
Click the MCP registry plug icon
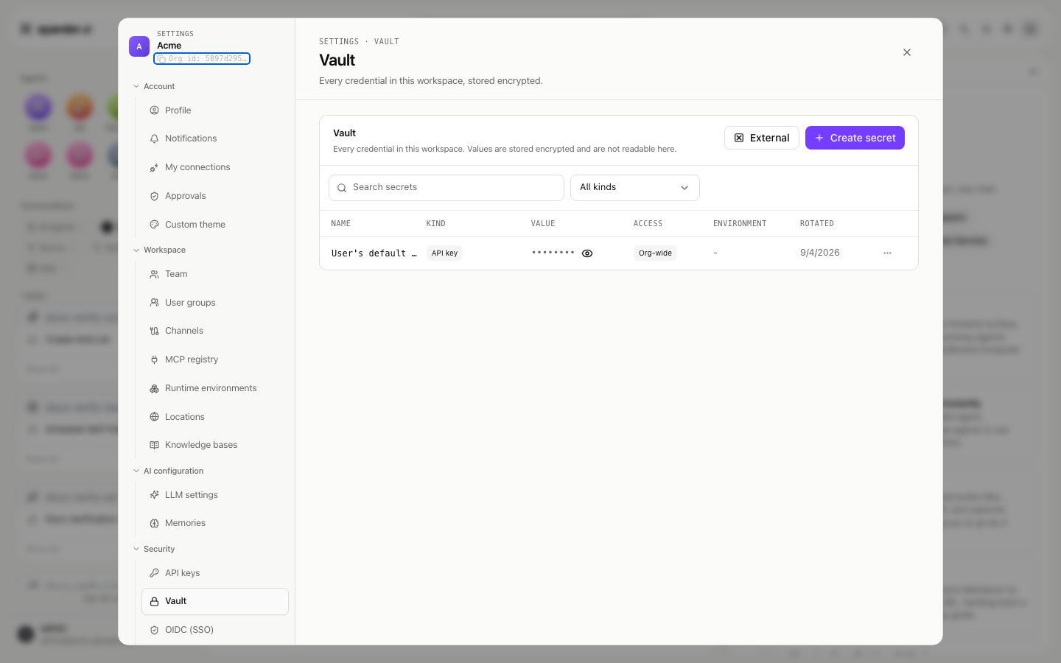(x=154, y=359)
